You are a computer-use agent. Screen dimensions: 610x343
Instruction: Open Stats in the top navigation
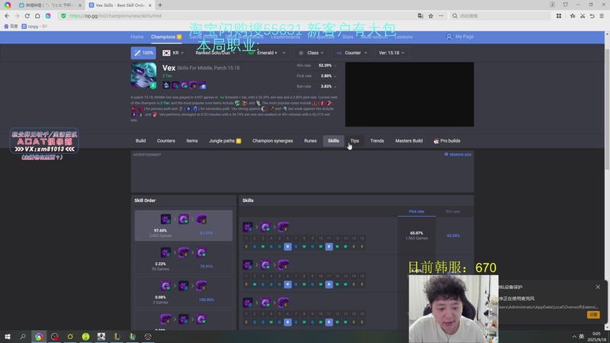348,37
